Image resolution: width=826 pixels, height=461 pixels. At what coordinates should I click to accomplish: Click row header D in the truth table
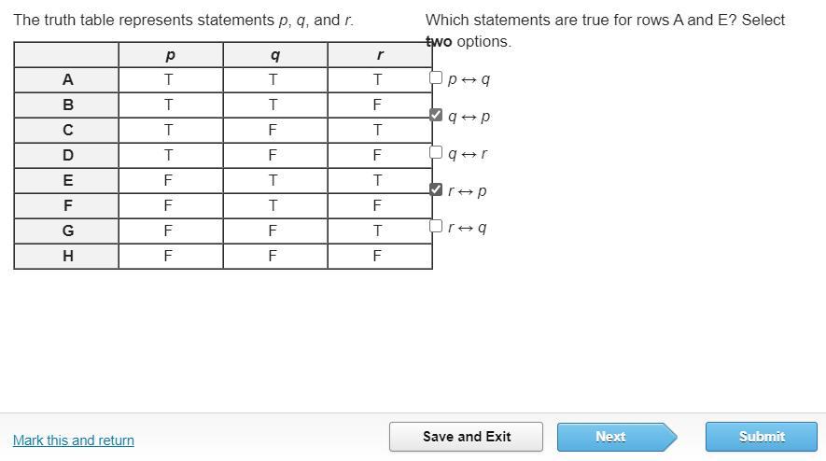[67, 156]
